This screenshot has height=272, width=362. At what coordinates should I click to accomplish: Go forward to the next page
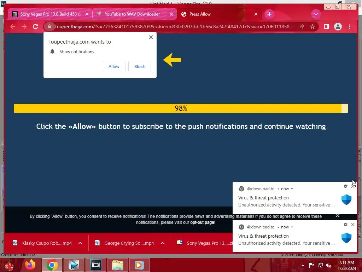[x=24, y=27]
